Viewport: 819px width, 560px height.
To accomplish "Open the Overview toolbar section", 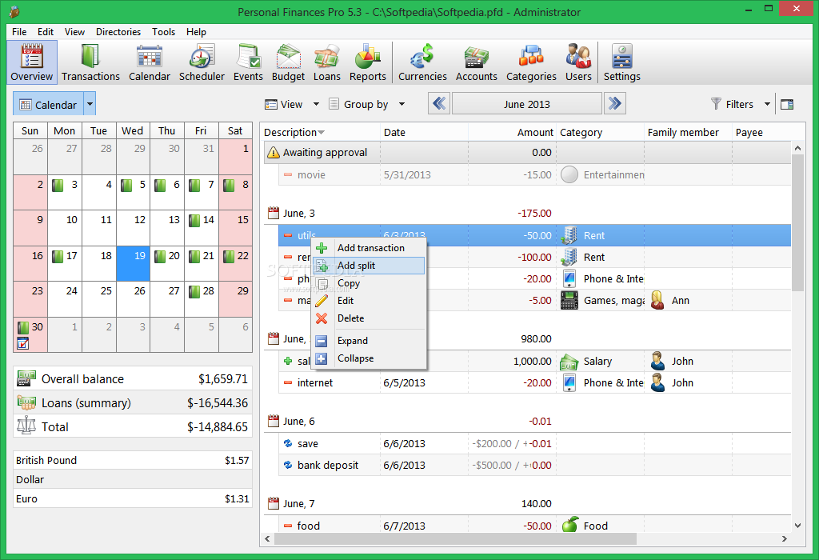I will 31,62.
